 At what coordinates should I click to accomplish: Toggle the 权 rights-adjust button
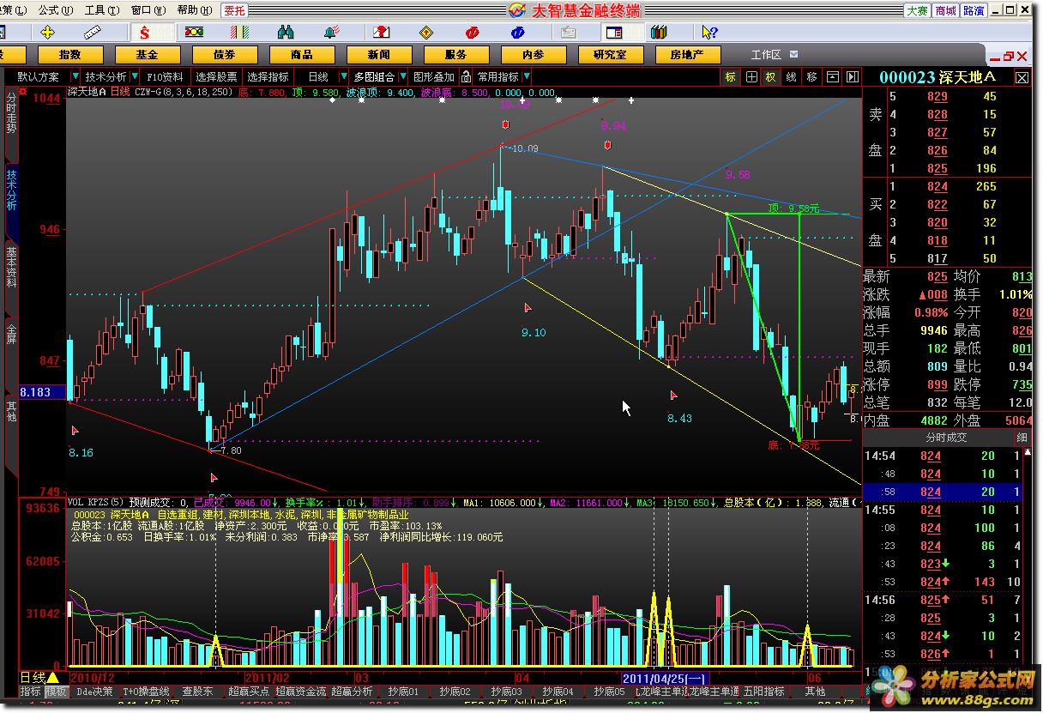(x=771, y=77)
